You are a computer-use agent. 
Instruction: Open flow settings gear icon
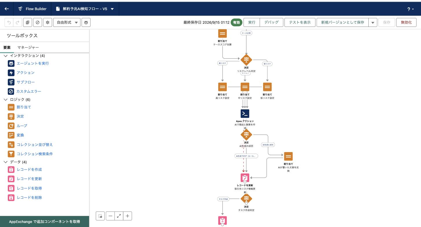coord(48,22)
